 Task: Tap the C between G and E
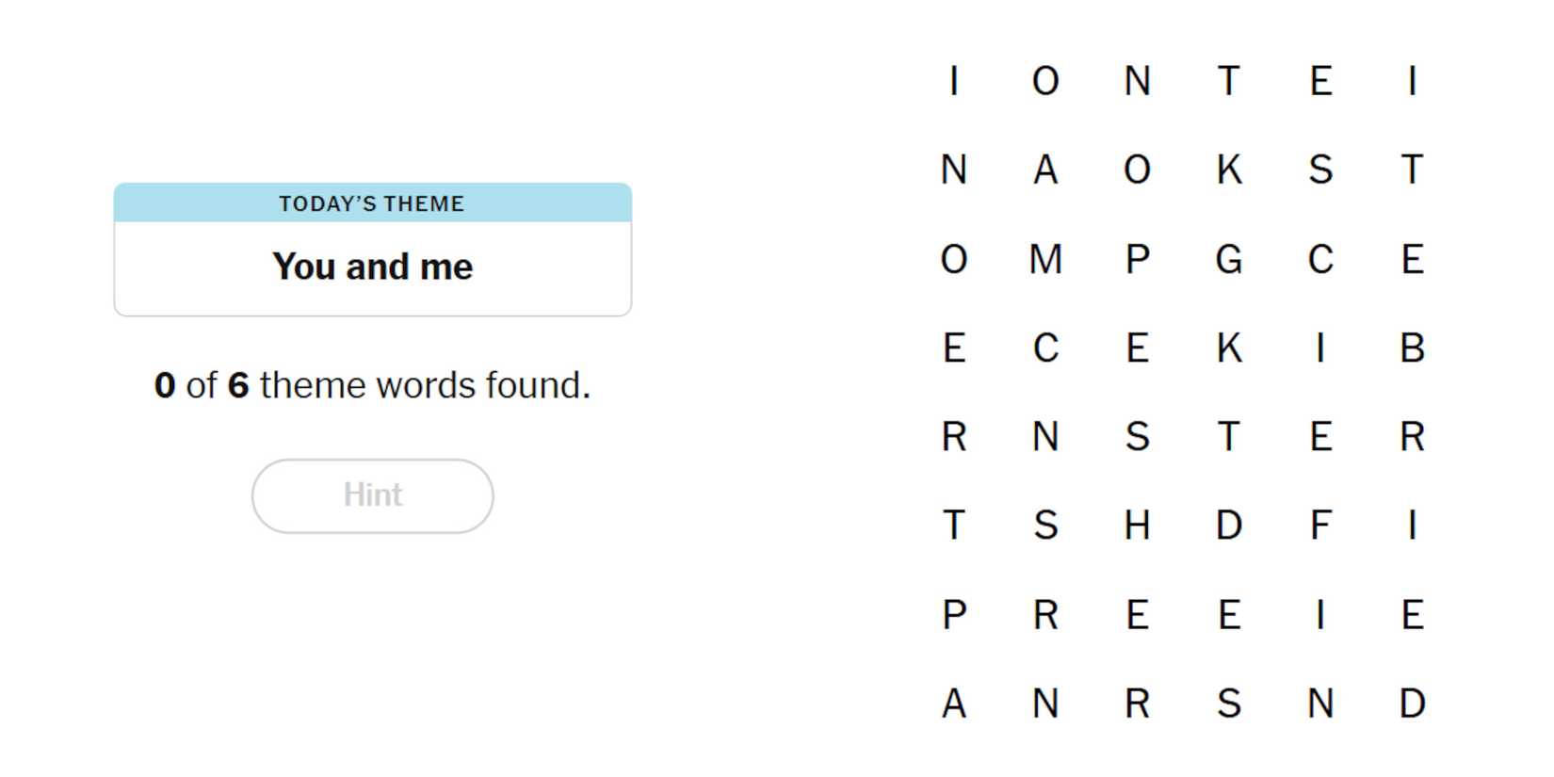coord(1320,259)
